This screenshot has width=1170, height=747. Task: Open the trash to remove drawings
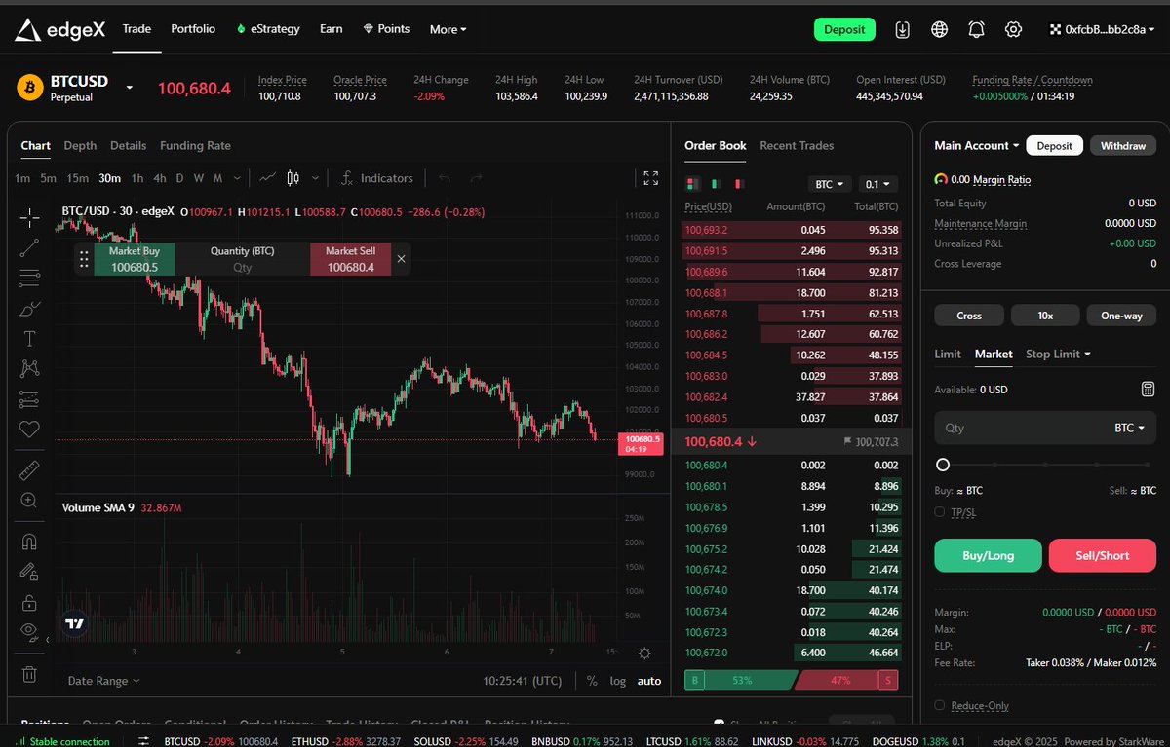(x=28, y=676)
